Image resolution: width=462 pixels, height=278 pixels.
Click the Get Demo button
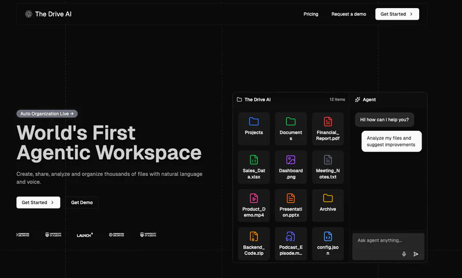[x=82, y=202]
